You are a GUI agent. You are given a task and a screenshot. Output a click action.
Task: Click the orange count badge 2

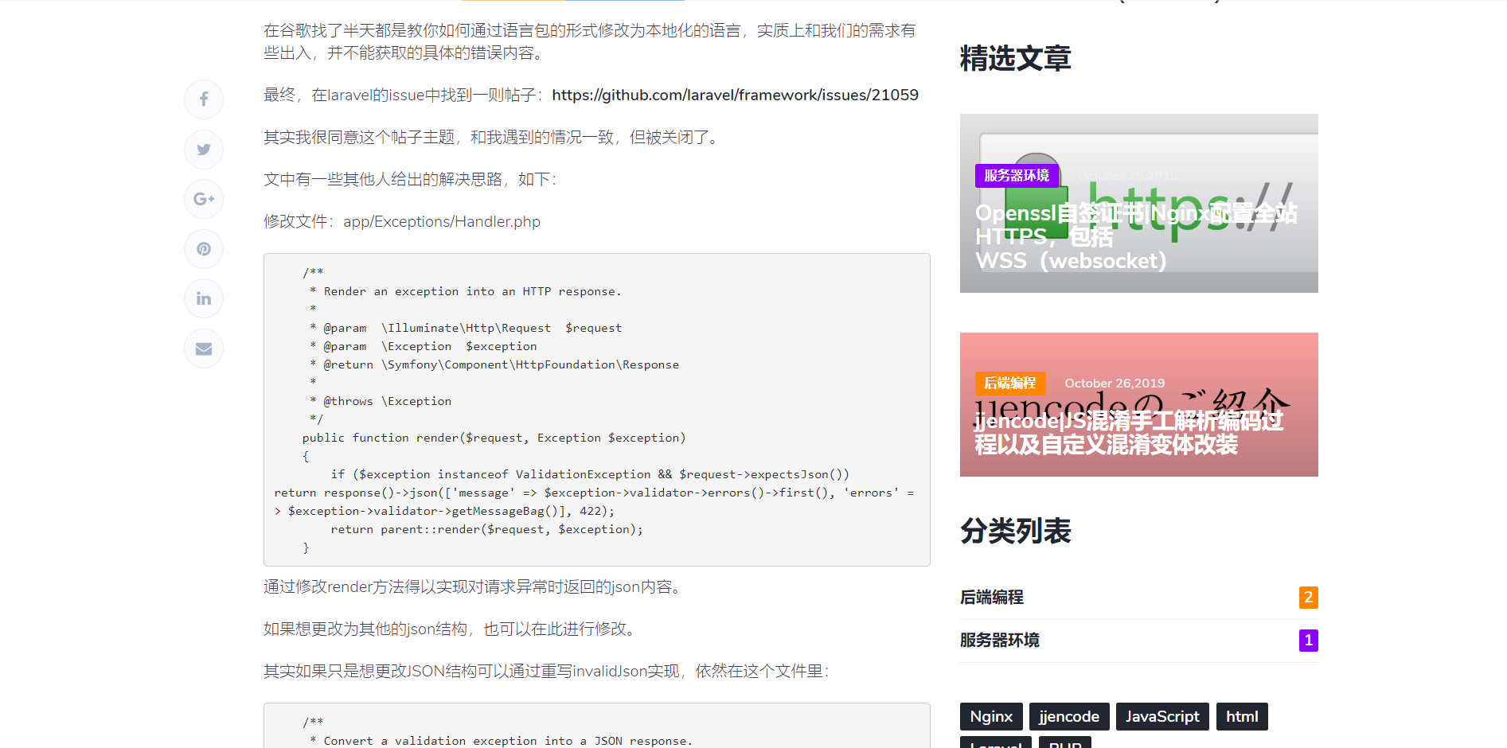point(1308,597)
